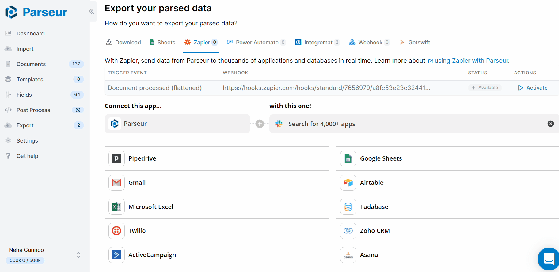Click the Twilio icon
Viewport: 559px width, 272px height.
pyautogui.click(x=116, y=231)
